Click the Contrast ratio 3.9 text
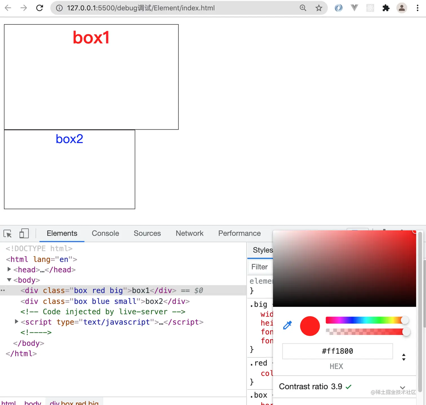The height and width of the screenshot is (405, 426). (x=310, y=386)
